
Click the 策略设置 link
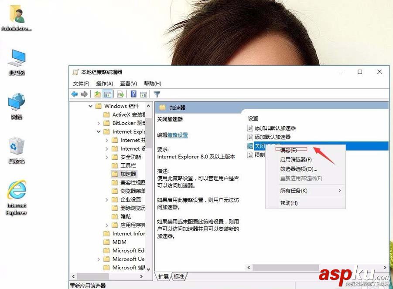(x=178, y=135)
